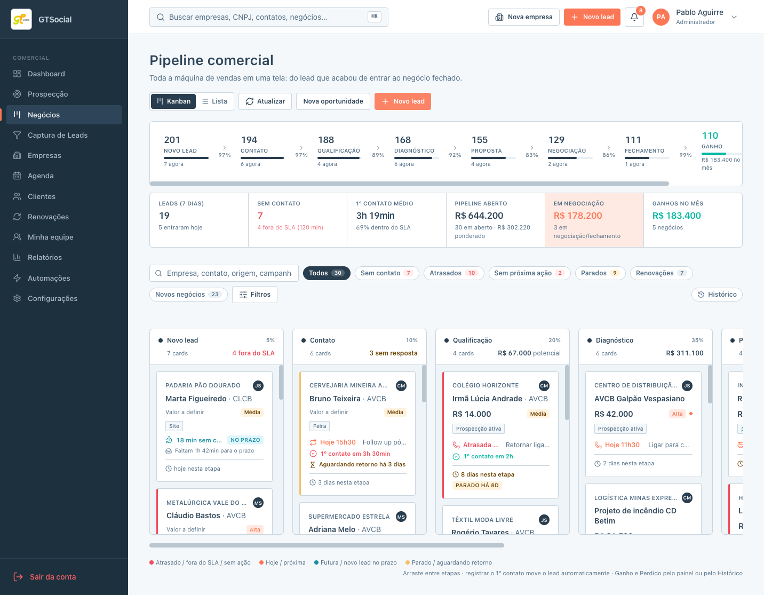The height and width of the screenshot is (595, 764).
Task: Open the Padaria Pão Dourado card
Action: tap(214, 426)
